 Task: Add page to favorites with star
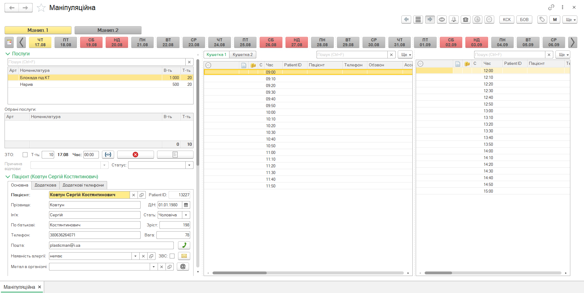(41, 8)
